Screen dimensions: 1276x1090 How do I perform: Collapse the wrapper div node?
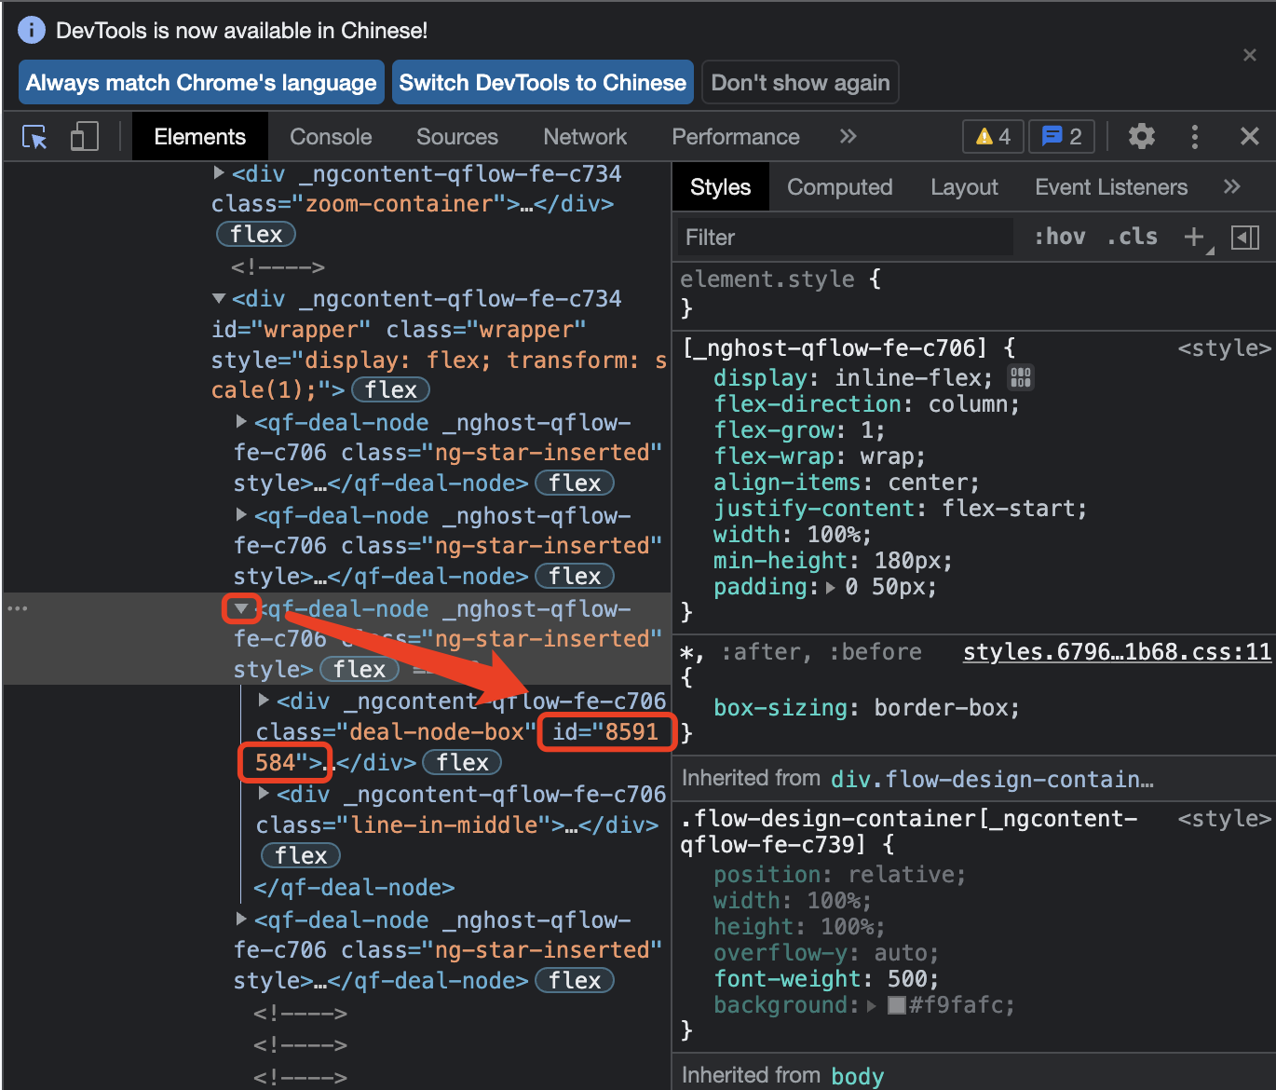tap(219, 298)
